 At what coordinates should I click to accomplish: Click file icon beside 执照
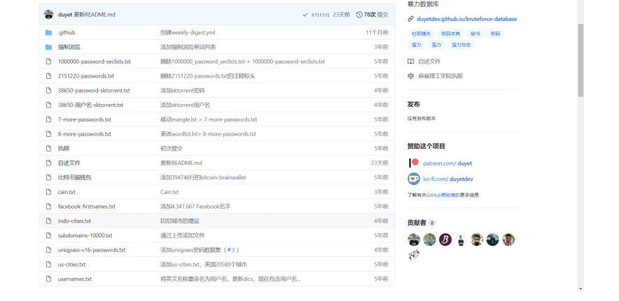coord(48,149)
